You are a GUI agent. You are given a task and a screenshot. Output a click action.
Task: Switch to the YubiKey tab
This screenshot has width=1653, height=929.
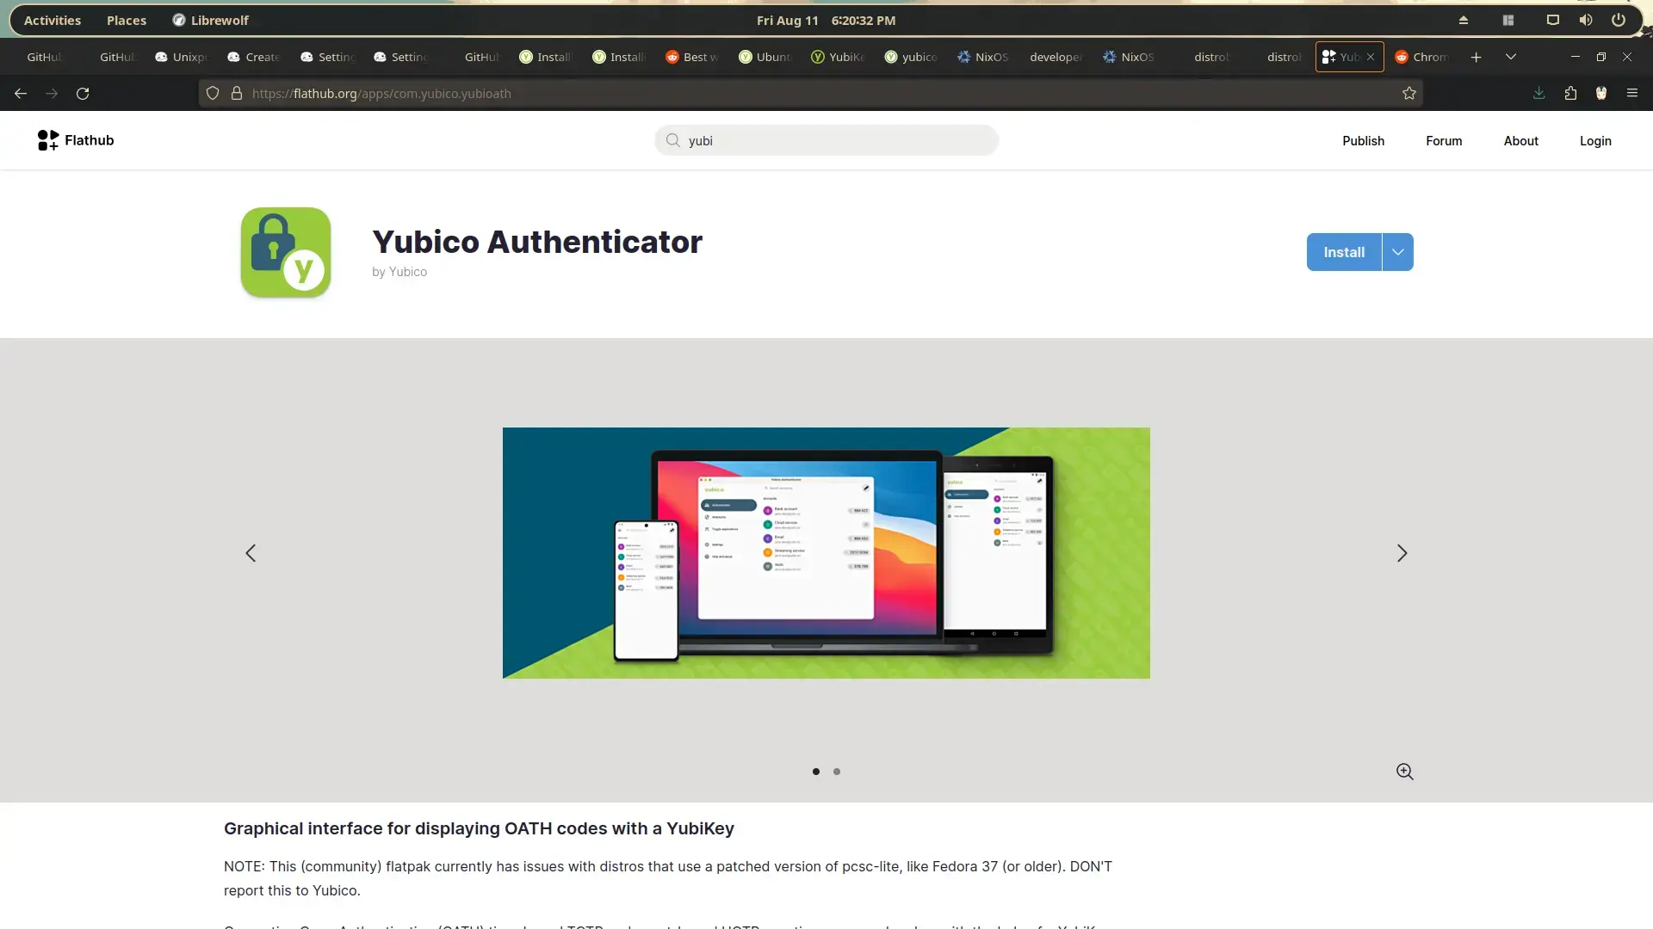[x=839, y=58]
